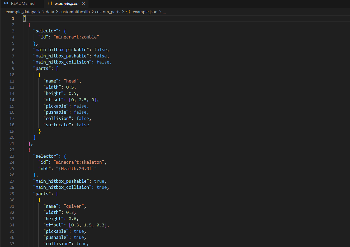Image resolution: width=350 pixels, height=247 pixels.
Task: Click line number 9 in gutter
Action: 13,69
